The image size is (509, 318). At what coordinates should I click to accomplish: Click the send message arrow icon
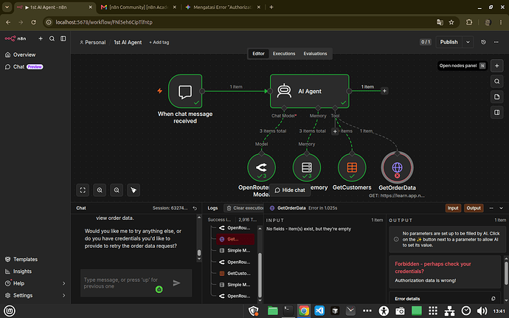pyautogui.click(x=176, y=283)
